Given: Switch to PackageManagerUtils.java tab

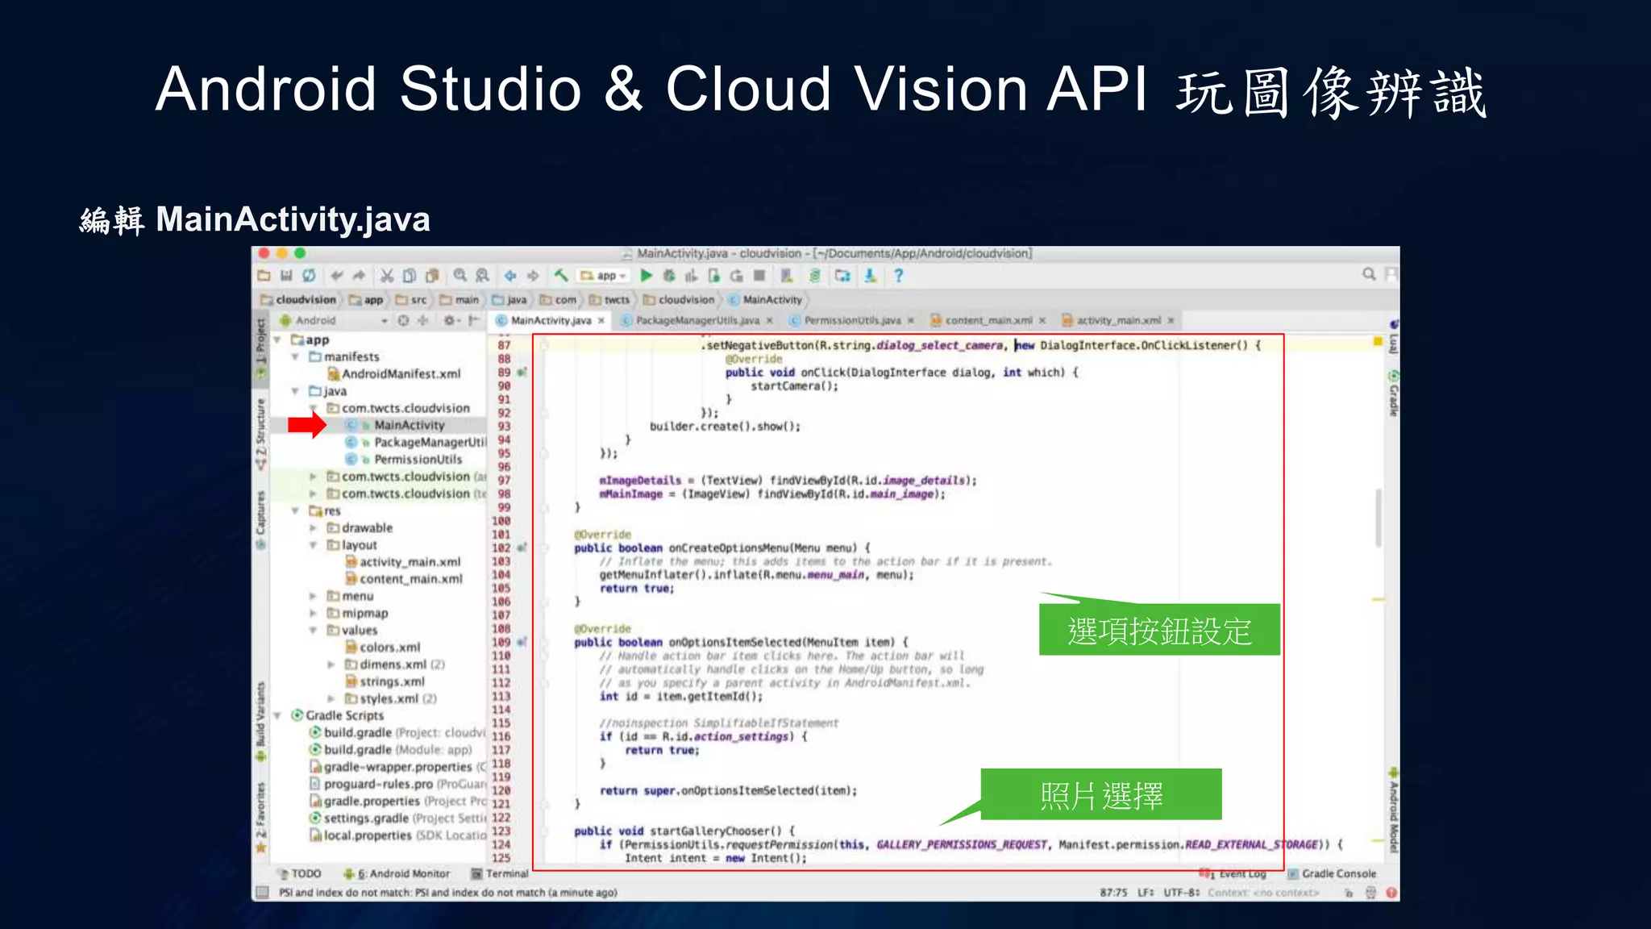Looking at the screenshot, I should click(x=697, y=321).
